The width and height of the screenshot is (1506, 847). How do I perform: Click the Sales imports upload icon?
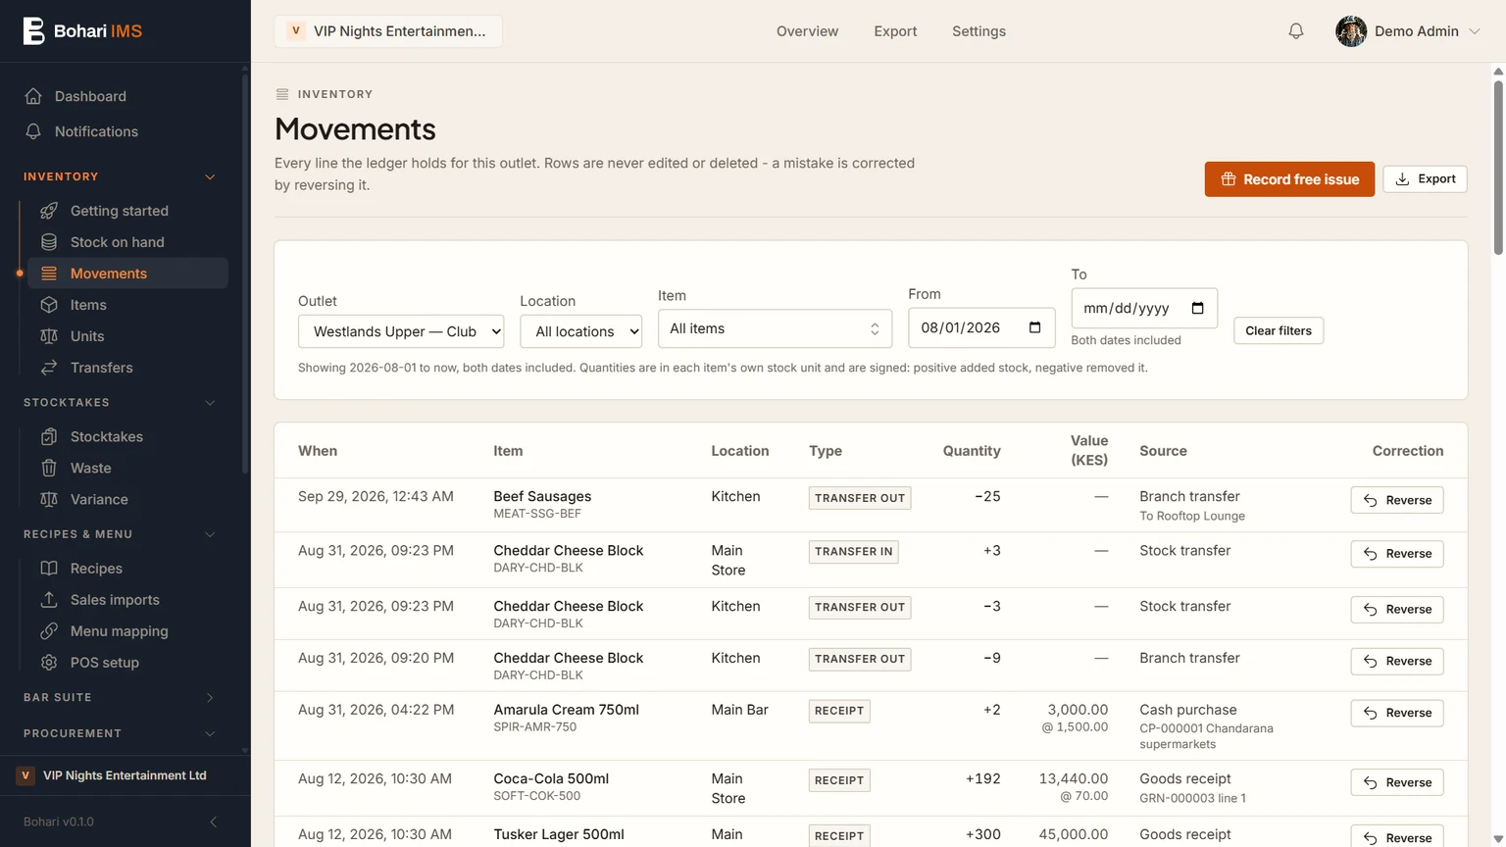[x=49, y=600]
